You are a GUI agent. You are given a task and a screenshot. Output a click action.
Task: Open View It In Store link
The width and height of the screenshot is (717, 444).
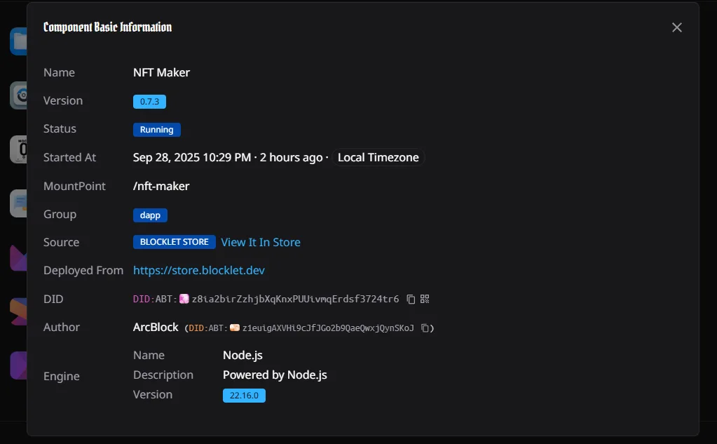coord(261,242)
